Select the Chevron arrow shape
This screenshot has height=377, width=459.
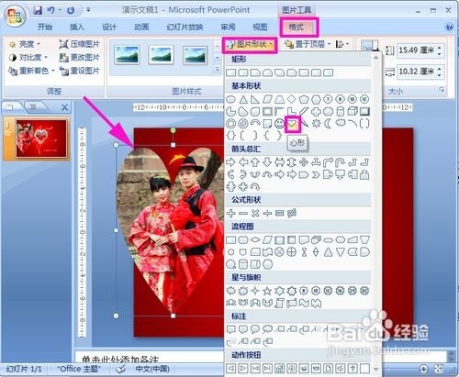coord(316,175)
